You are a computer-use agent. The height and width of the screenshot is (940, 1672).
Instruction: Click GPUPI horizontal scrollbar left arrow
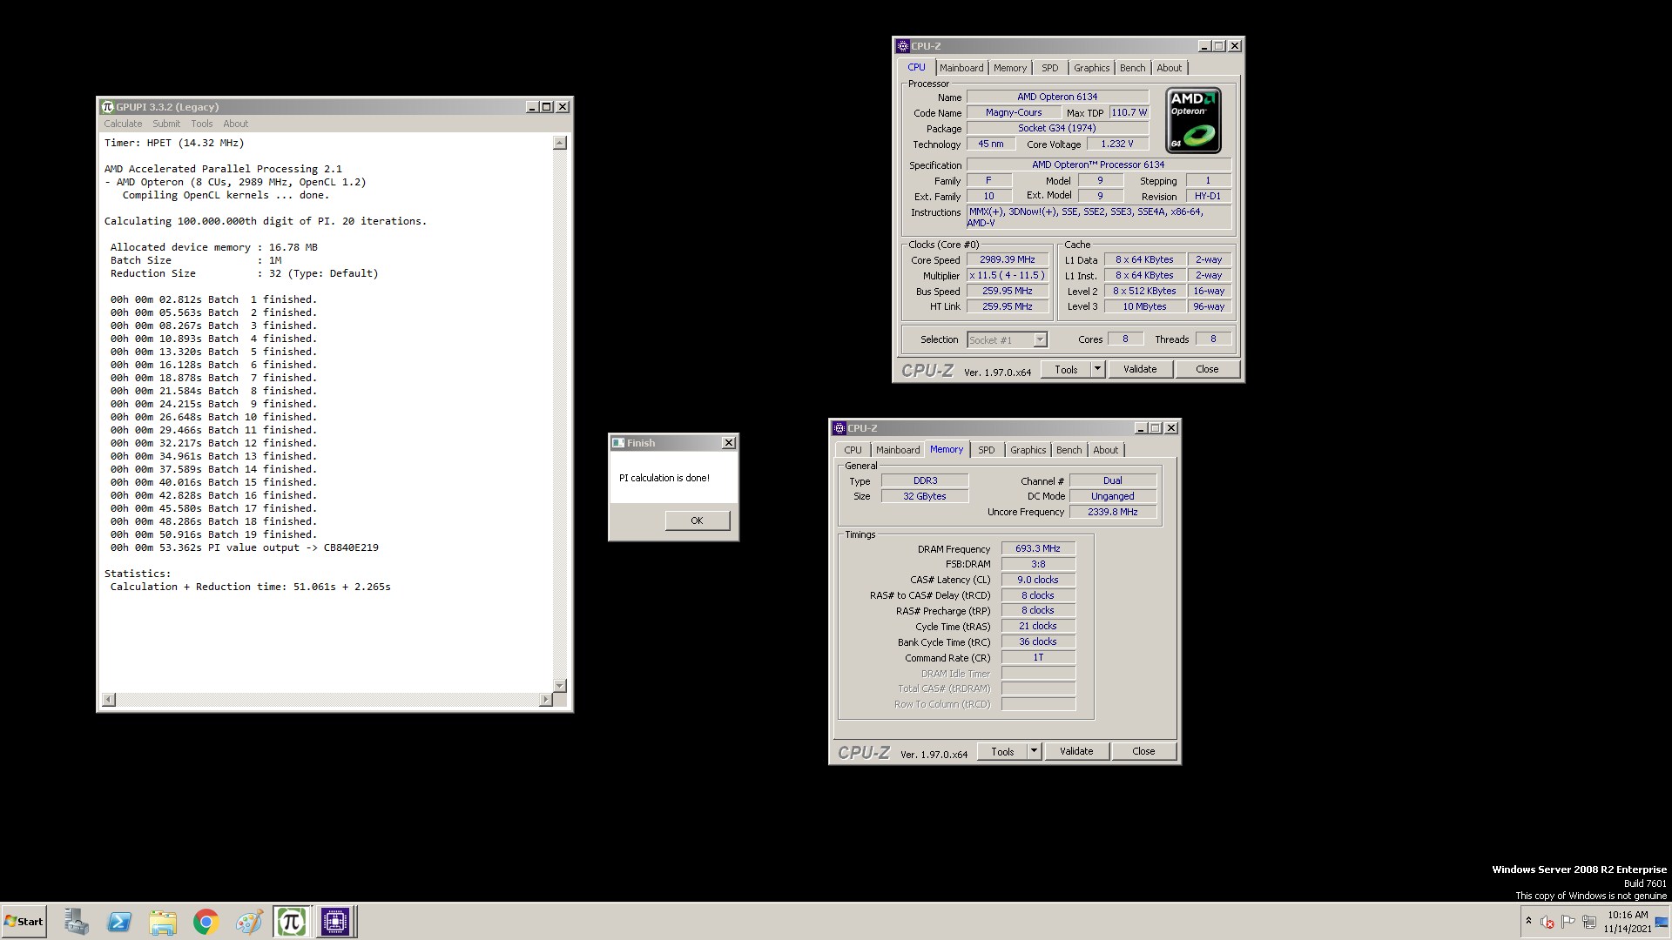(x=108, y=700)
